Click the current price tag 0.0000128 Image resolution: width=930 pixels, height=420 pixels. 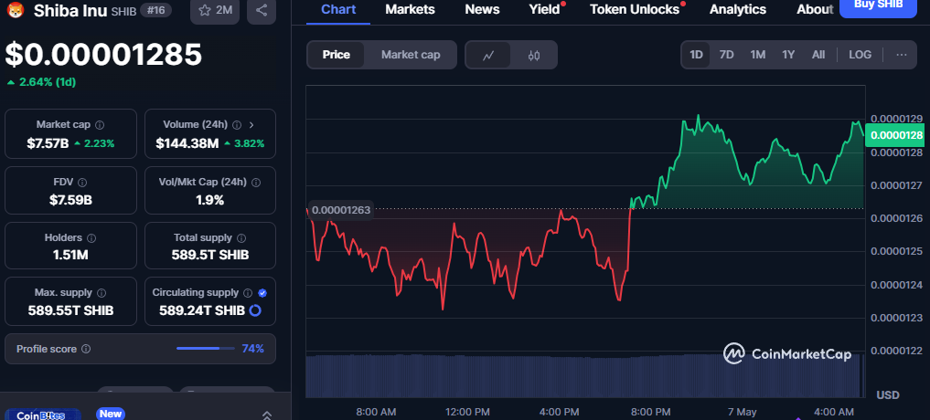pos(894,136)
